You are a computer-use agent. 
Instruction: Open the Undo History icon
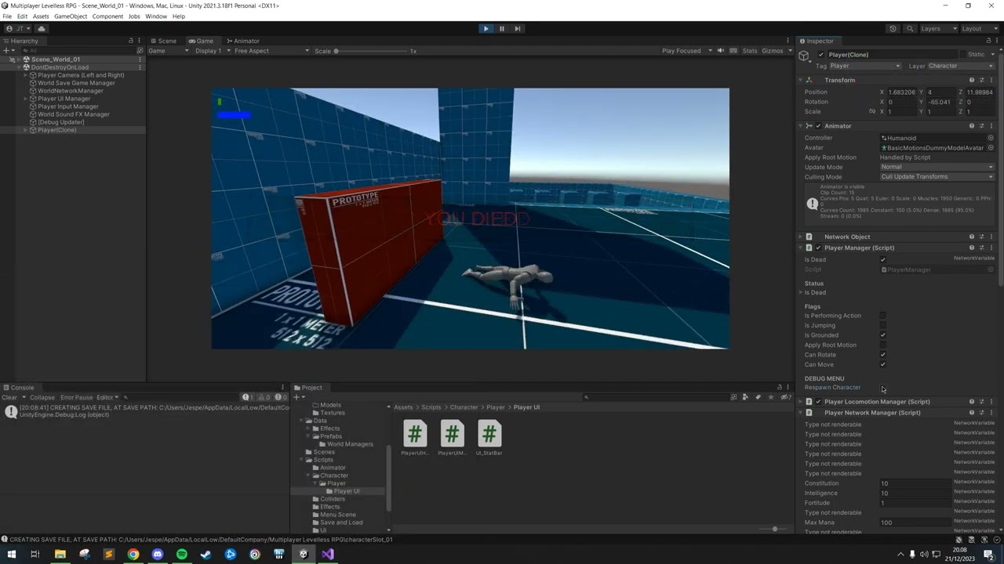893,28
